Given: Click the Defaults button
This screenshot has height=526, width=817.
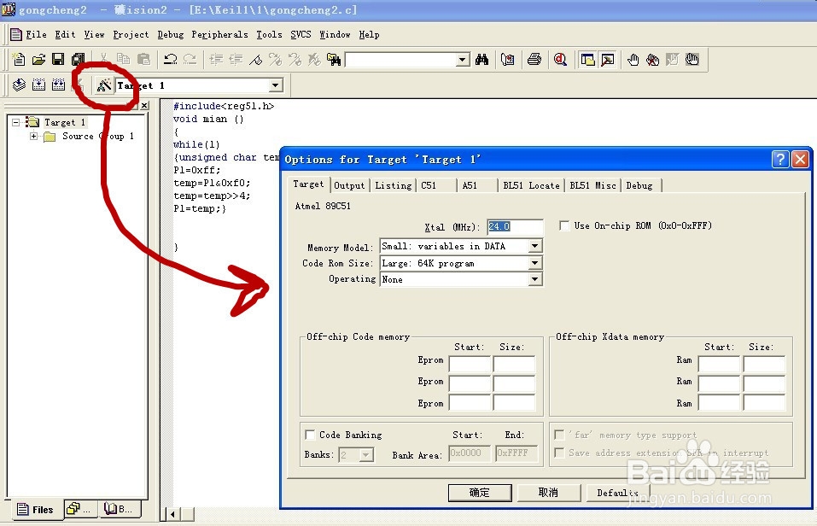Looking at the screenshot, I should [617, 493].
